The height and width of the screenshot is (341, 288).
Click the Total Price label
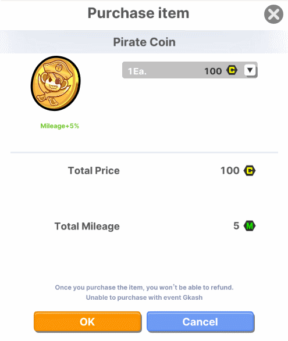(x=94, y=171)
